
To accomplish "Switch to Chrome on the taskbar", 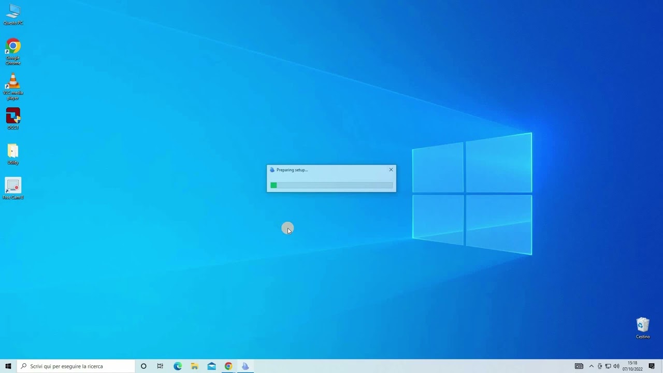I will [x=228, y=366].
